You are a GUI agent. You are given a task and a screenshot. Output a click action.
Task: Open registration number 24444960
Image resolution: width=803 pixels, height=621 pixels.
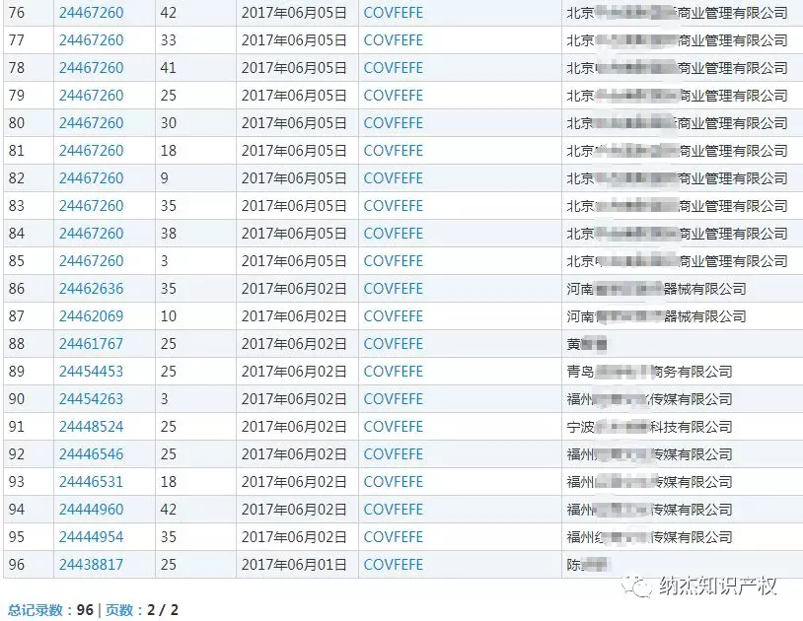click(91, 510)
